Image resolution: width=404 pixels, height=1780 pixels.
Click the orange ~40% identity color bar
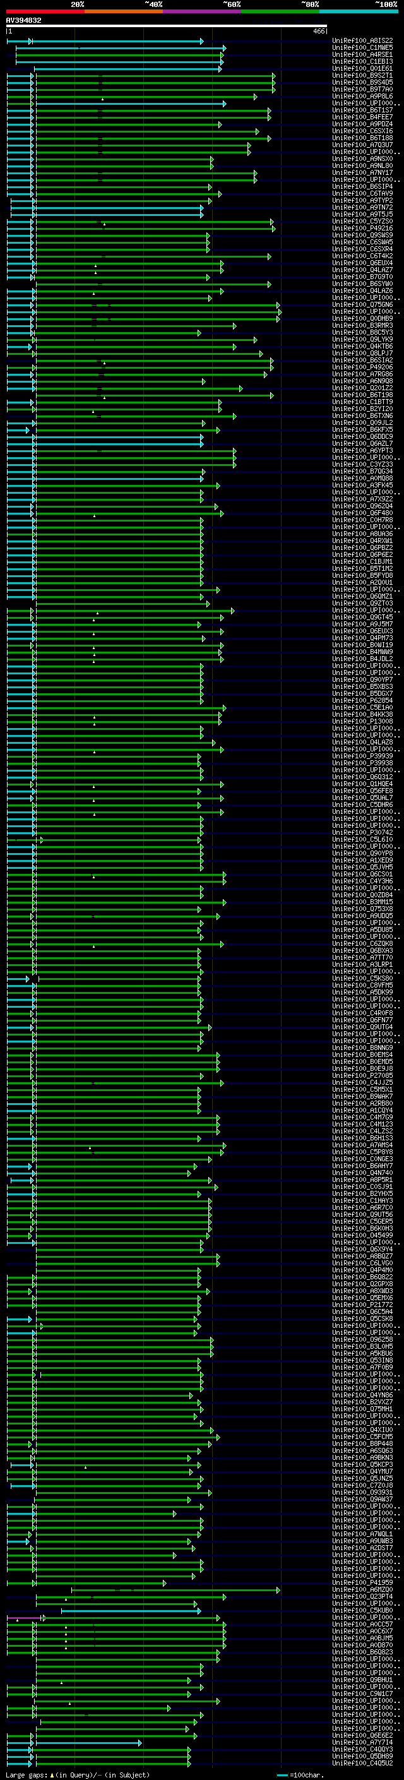pos(124,11)
